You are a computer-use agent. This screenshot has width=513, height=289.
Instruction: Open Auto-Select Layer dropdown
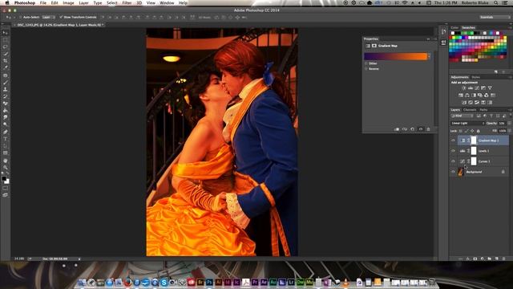48,17
